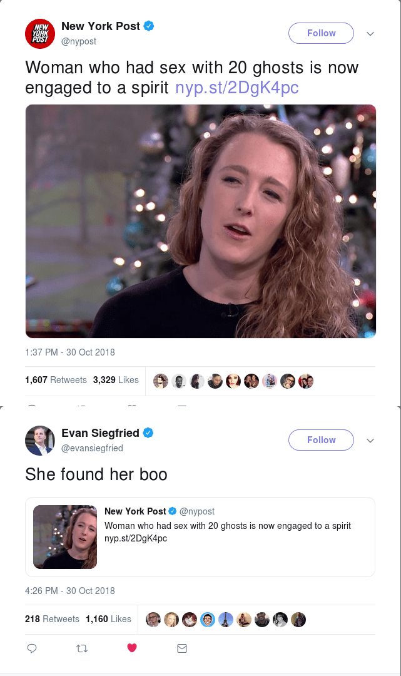Screen dimensions: 401x676
Task: Open the chevron menu on Evan Siegfried's tweet
Action: click(370, 441)
